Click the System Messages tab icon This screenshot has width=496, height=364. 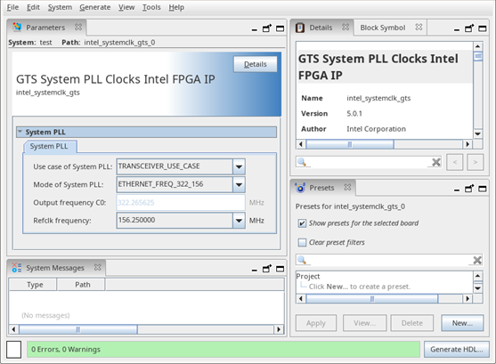[16, 268]
